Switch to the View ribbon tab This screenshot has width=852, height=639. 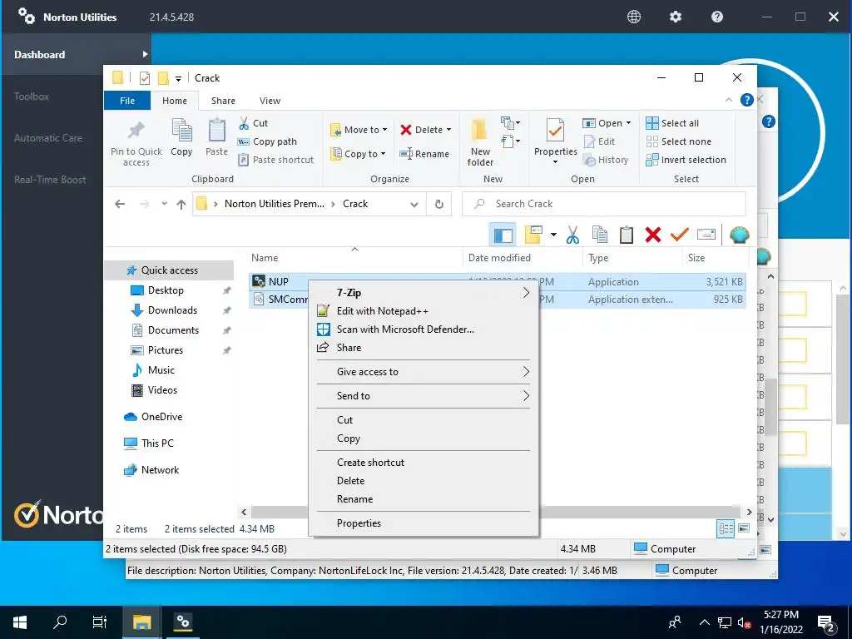coord(270,101)
